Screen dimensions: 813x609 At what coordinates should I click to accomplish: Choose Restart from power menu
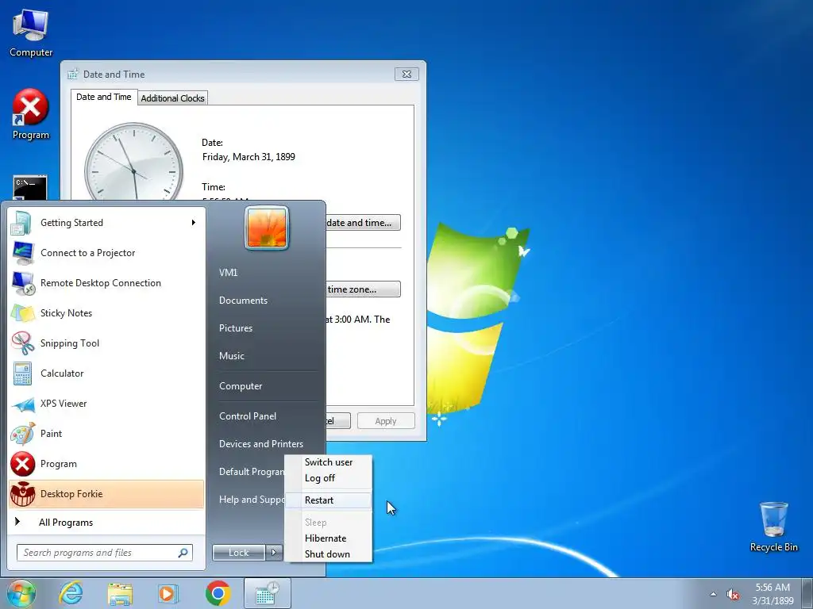328,500
